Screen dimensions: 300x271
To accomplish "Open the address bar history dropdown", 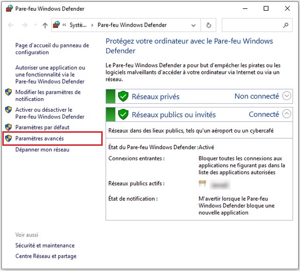I will click(194, 25).
